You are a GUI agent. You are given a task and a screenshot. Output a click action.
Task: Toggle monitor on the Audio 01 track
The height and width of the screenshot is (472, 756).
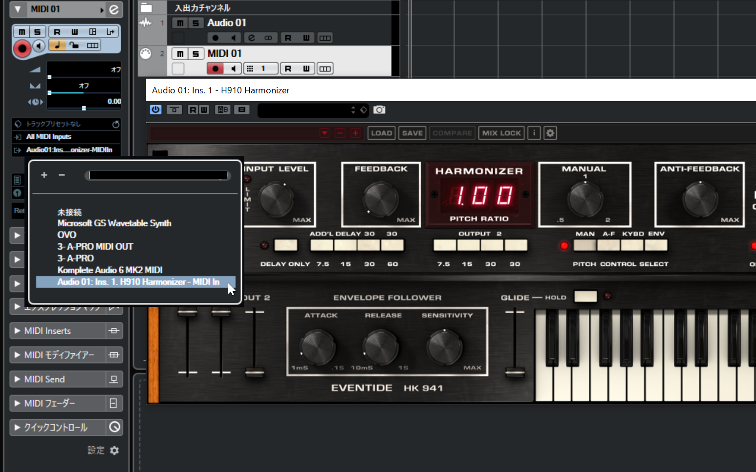(x=233, y=38)
